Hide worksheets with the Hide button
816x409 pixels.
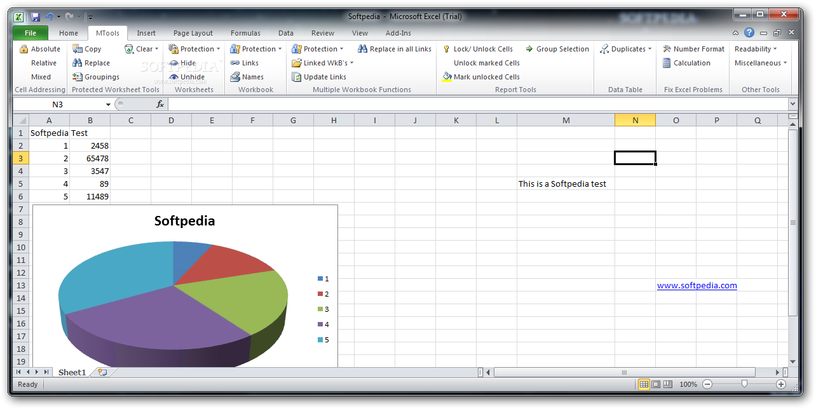coord(183,63)
